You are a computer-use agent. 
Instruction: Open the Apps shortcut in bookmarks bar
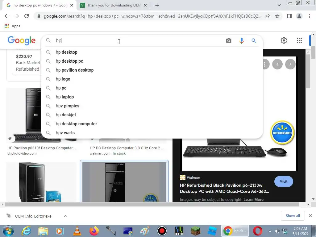point(12,26)
